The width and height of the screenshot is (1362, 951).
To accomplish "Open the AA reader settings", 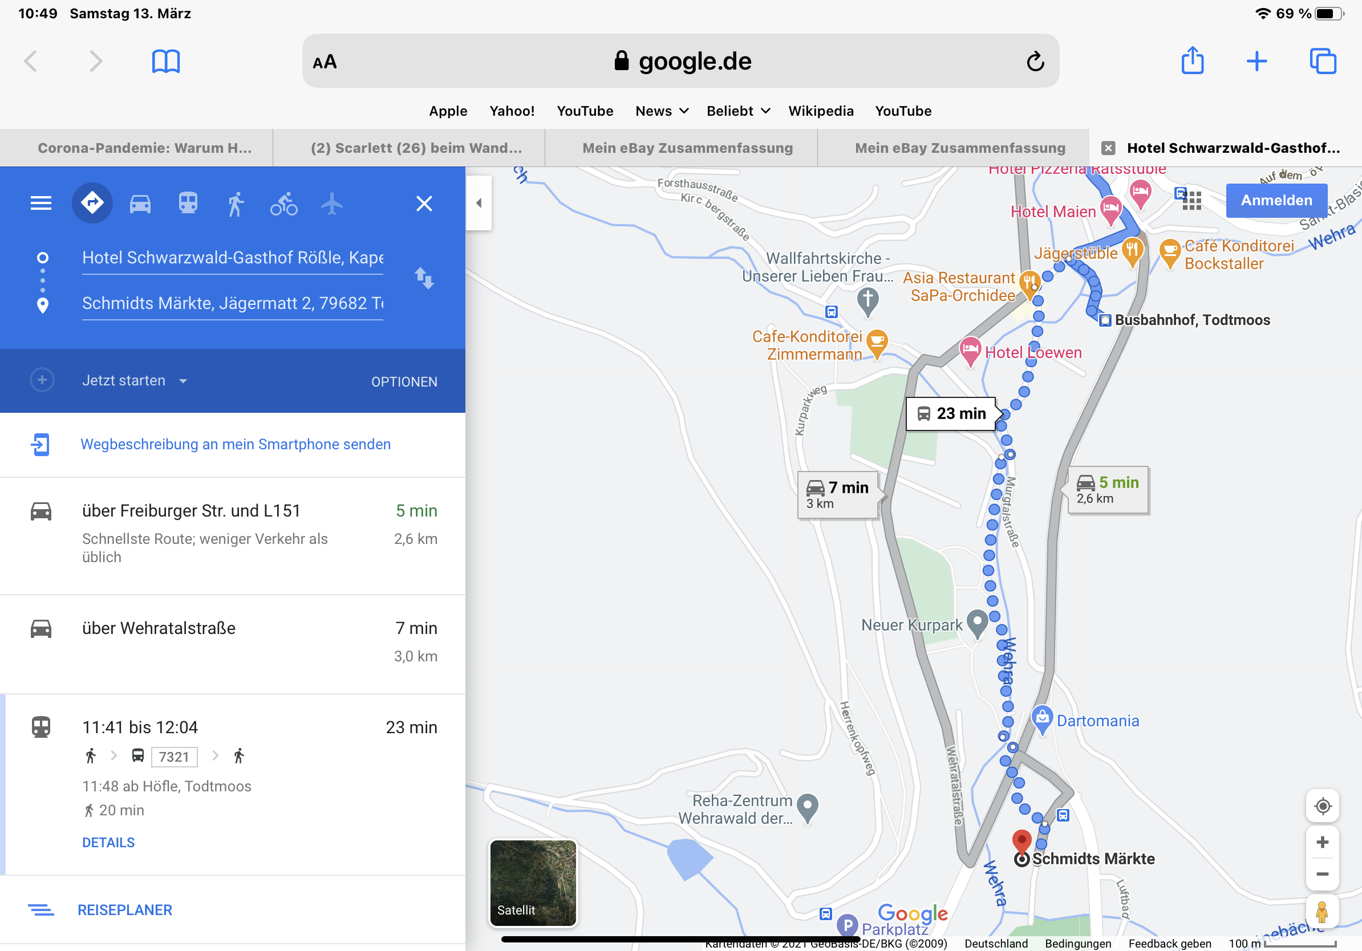I will coord(325,62).
